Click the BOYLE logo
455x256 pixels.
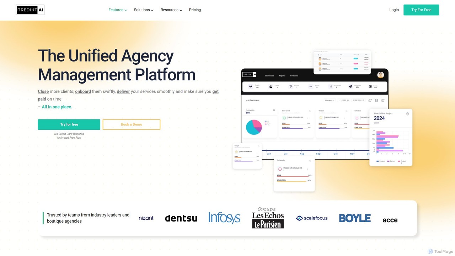coord(355,218)
